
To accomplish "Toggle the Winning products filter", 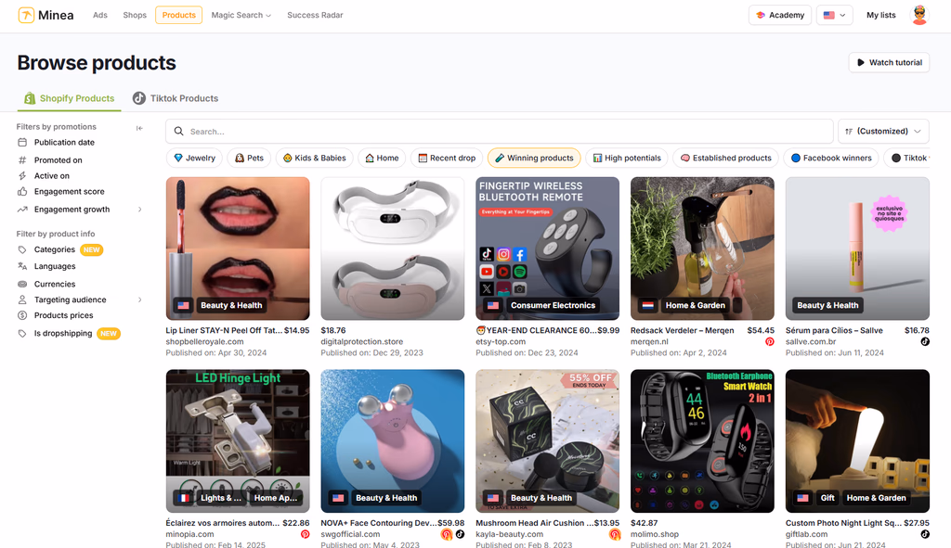I will (534, 158).
